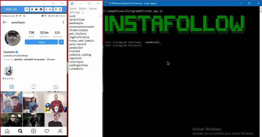Screen dimensions: 262x137
Task: Take a screenshot with the photo camera icon
Action: 41,9
